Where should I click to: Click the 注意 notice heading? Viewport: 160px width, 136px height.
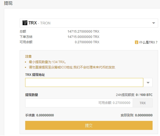(28, 56)
